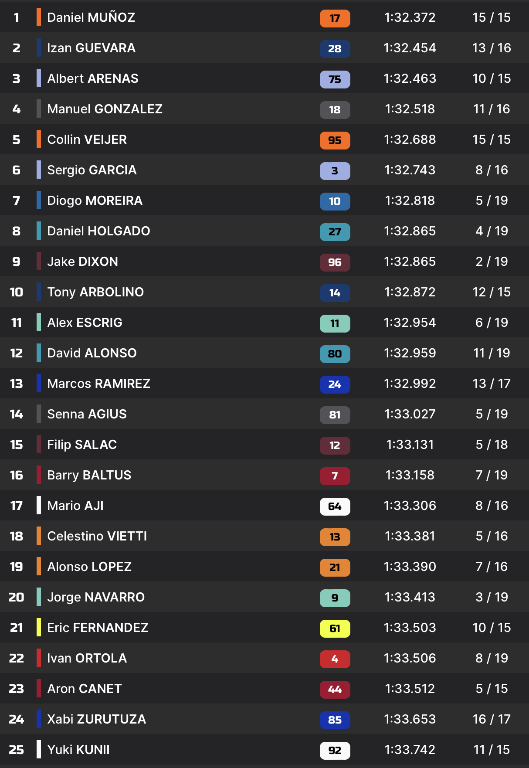Open Daniel MUÑOZ rider entry

(91, 17)
